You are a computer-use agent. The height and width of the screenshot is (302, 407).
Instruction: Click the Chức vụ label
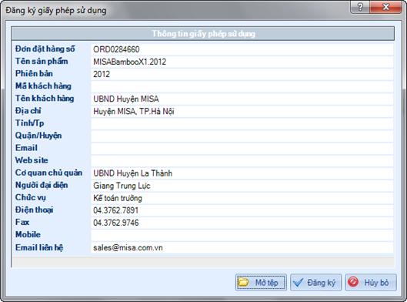coord(31,197)
